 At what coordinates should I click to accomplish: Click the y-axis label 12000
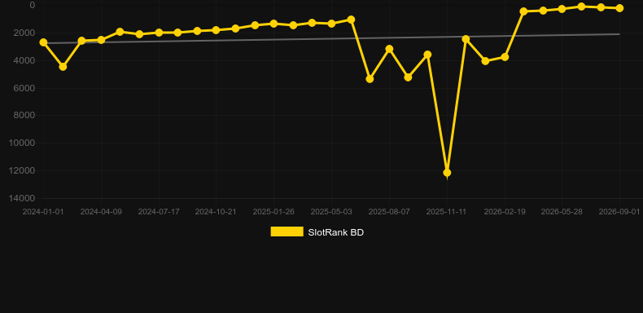tap(22, 170)
